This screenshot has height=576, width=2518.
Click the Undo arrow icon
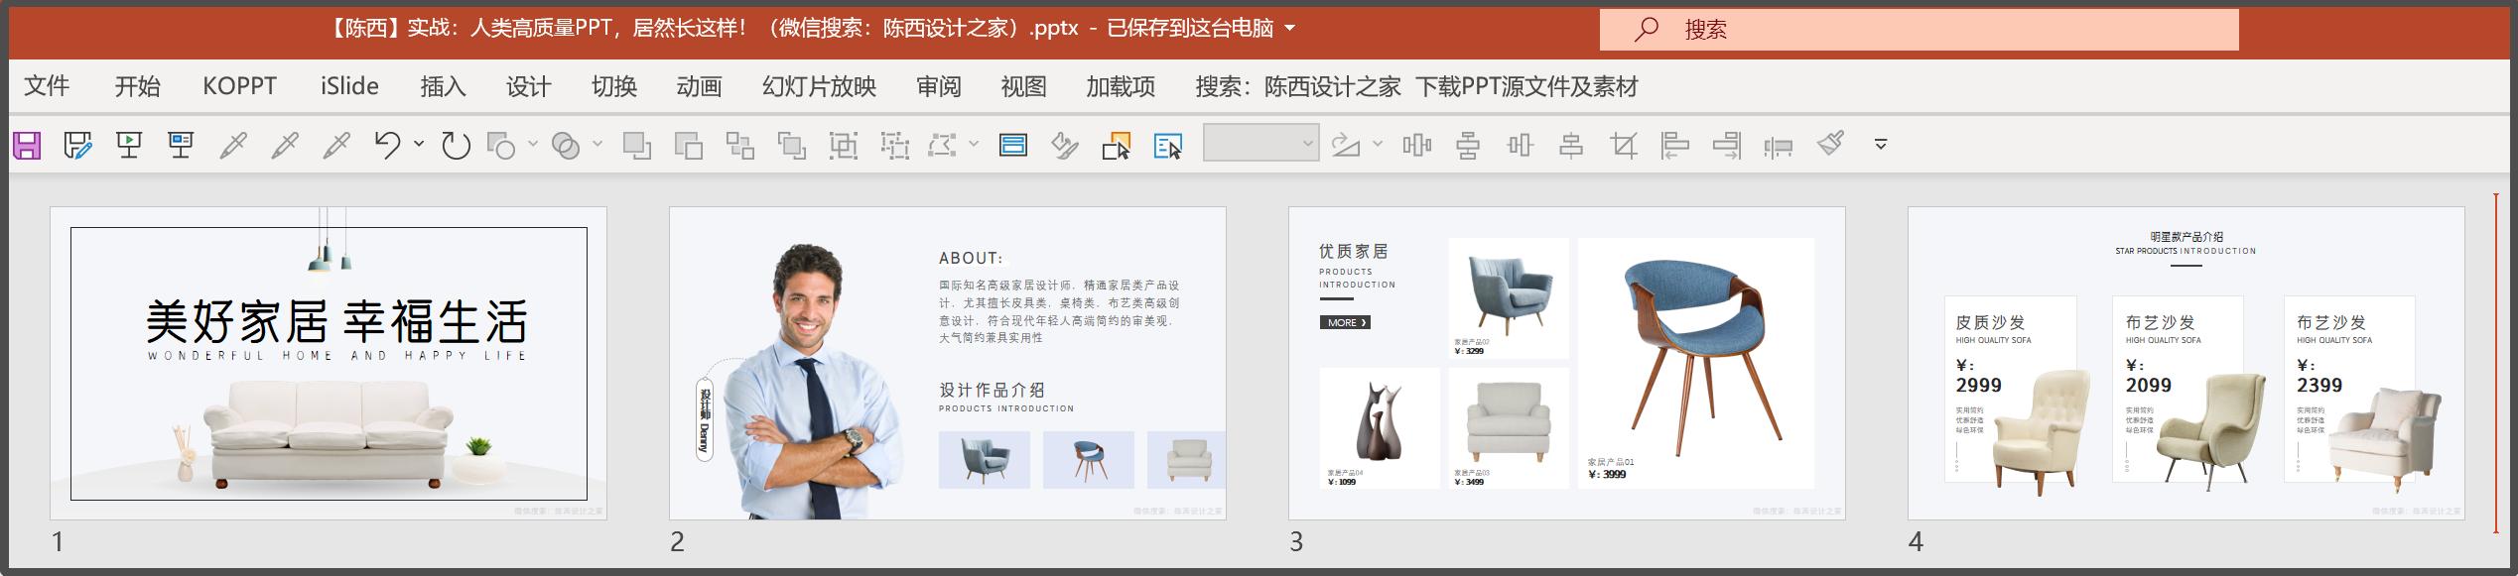tap(387, 146)
